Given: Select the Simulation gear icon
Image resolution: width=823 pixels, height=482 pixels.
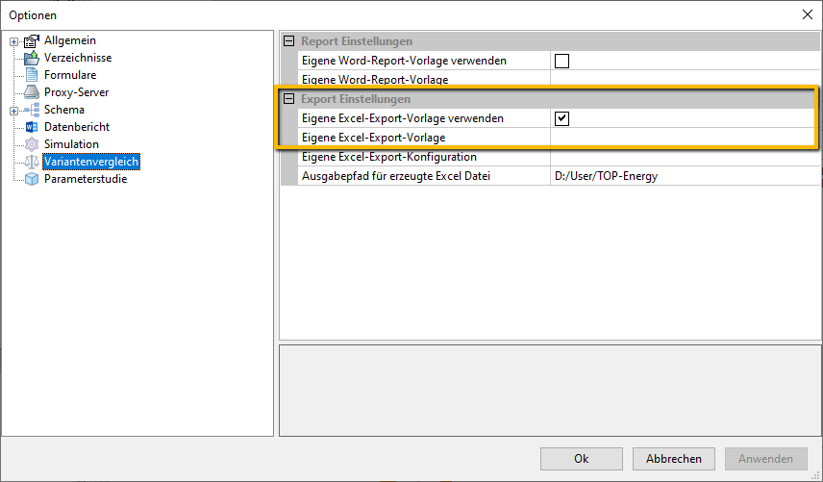Looking at the screenshot, I should (x=32, y=144).
